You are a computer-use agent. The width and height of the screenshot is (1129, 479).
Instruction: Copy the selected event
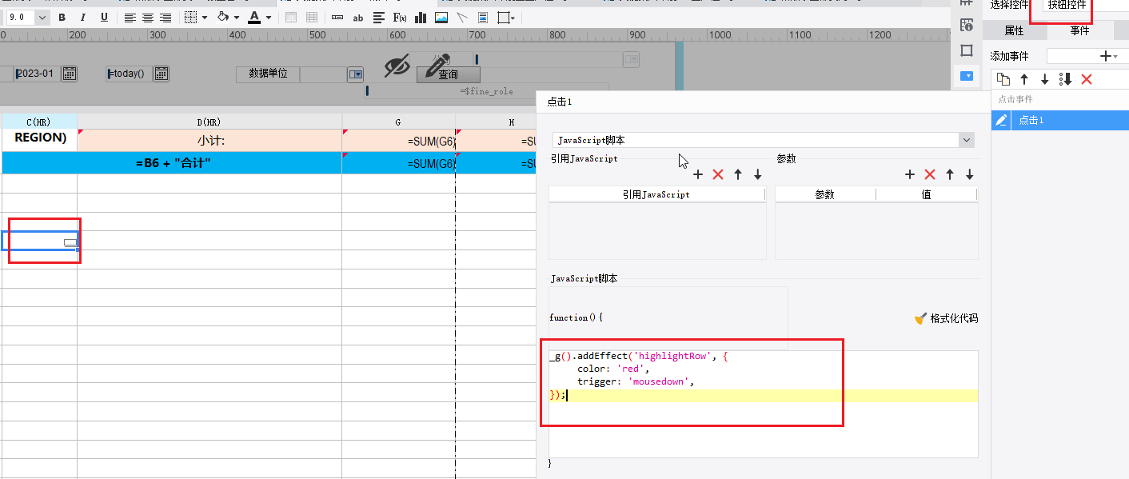[x=1003, y=79]
